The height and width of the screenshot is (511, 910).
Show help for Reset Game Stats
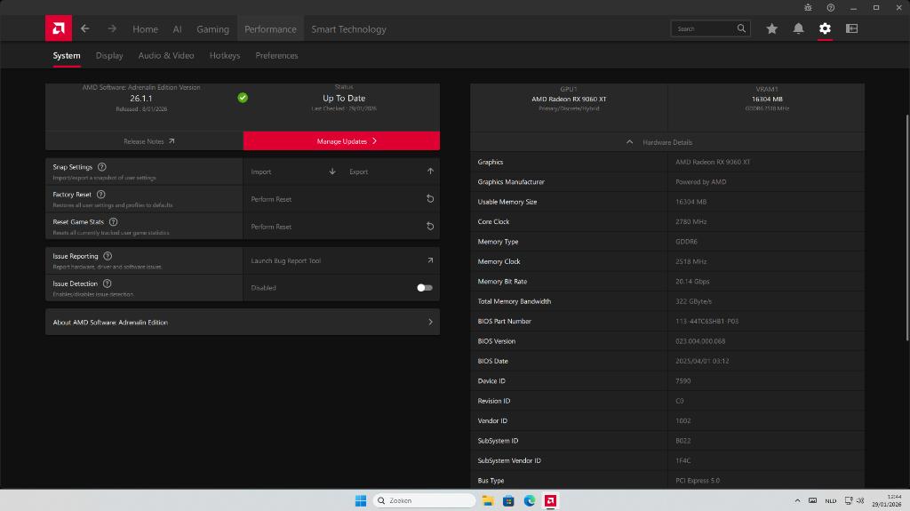tap(113, 222)
